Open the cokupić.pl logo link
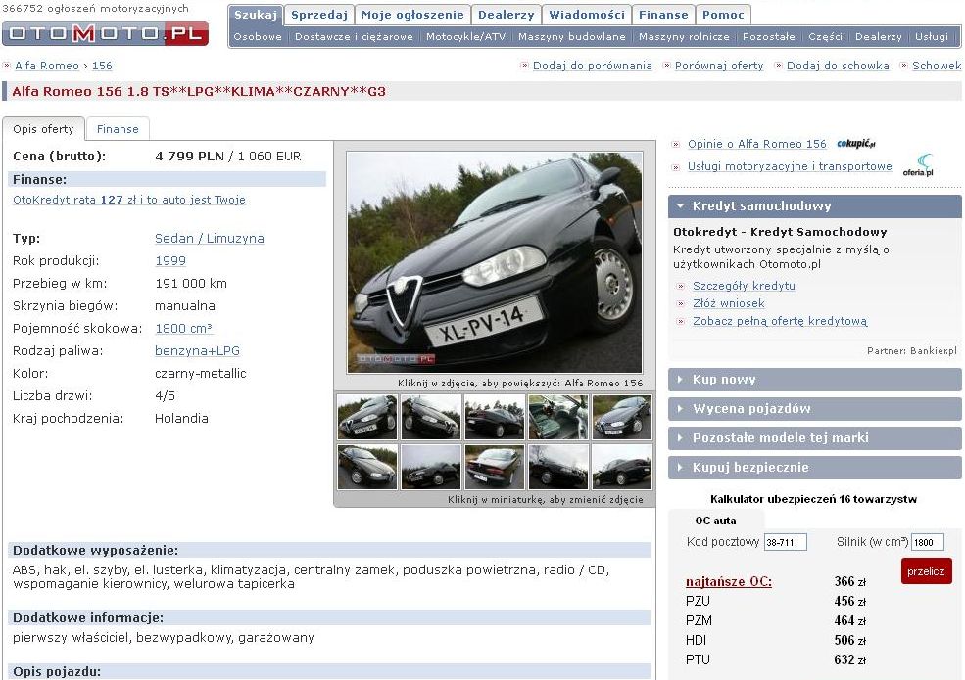 pyautogui.click(x=856, y=143)
